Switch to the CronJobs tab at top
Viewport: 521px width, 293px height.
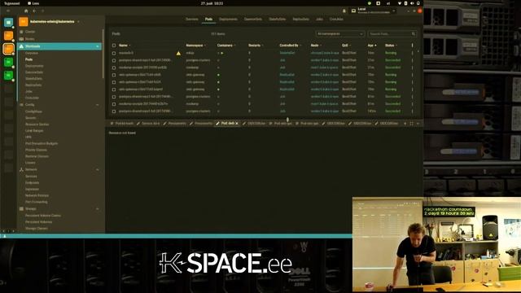pos(336,20)
